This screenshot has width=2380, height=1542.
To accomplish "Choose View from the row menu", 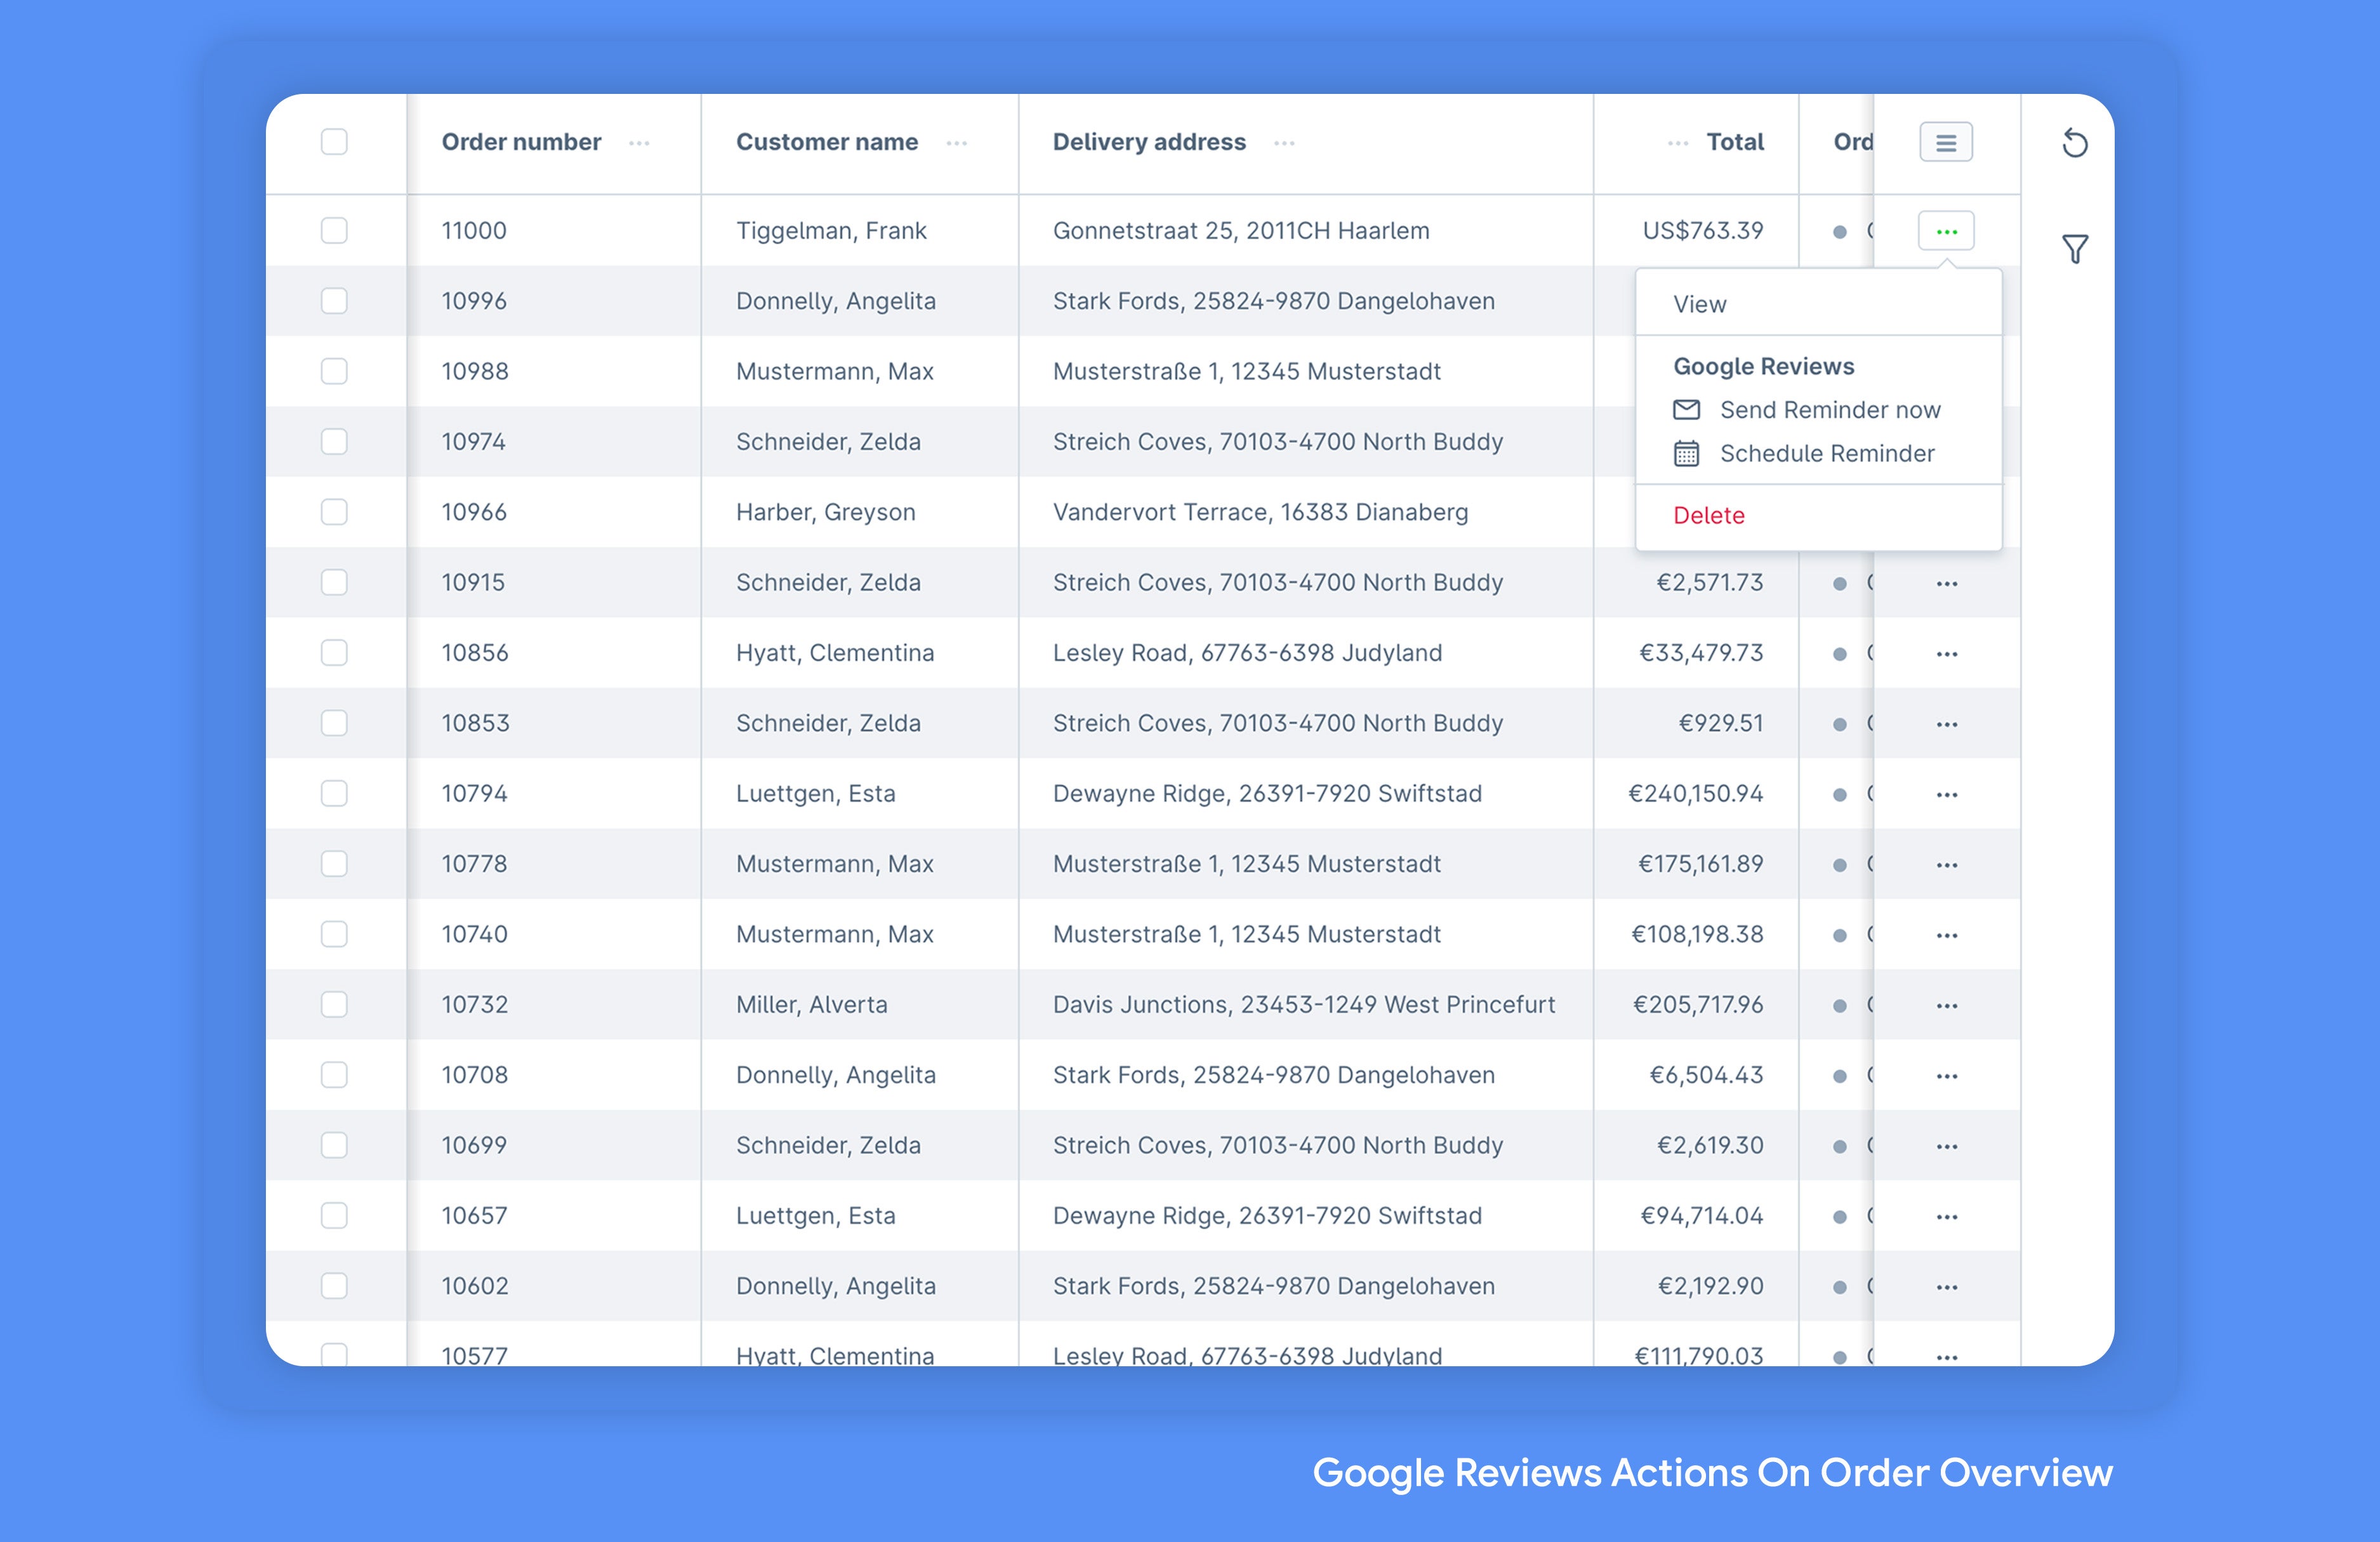I will [1699, 304].
